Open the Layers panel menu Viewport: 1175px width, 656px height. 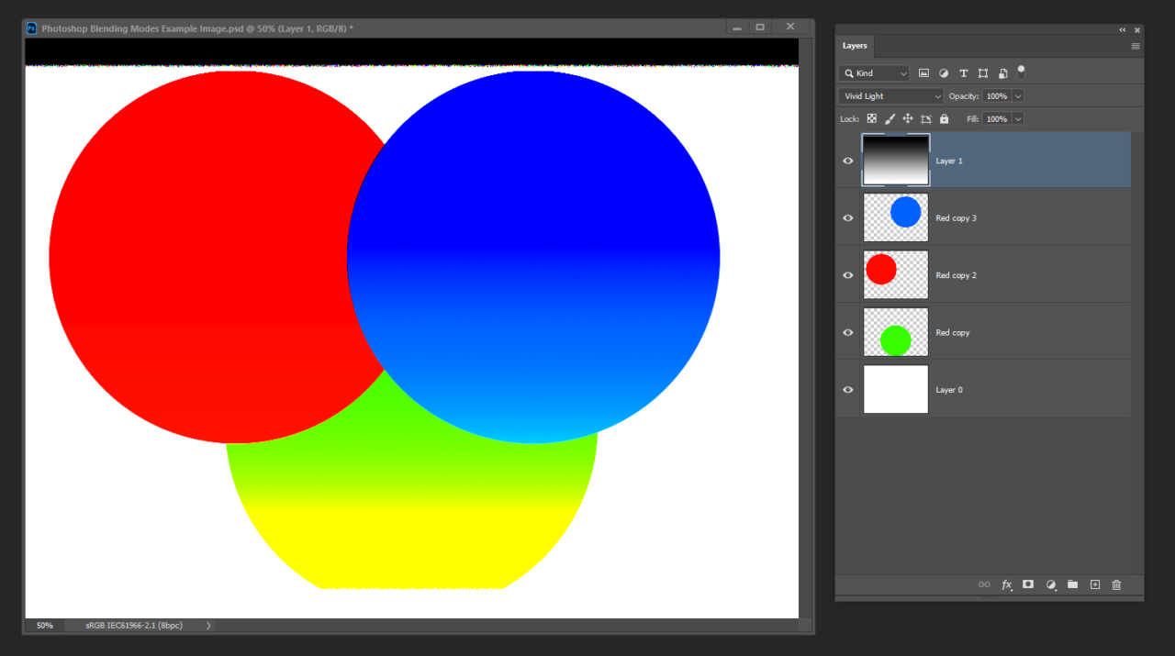coord(1136,46)
